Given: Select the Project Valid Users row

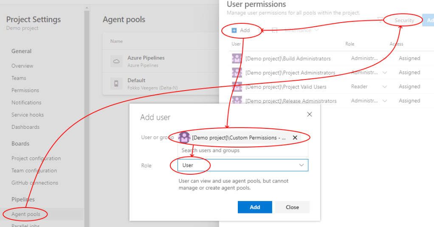Looking at the screenshot, I should pyautogui.click(x=331, y=86).
